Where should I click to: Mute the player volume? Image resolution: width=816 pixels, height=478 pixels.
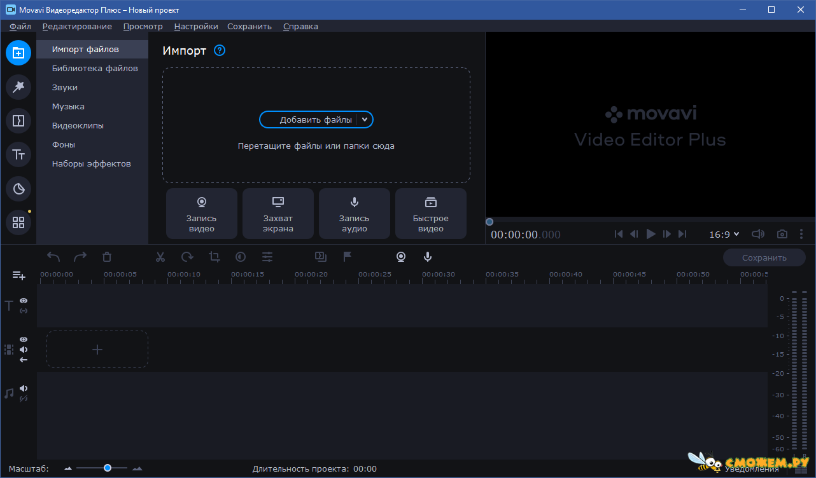[758, 234]
